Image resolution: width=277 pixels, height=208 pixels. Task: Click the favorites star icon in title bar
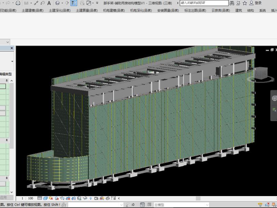coord(245,3)
